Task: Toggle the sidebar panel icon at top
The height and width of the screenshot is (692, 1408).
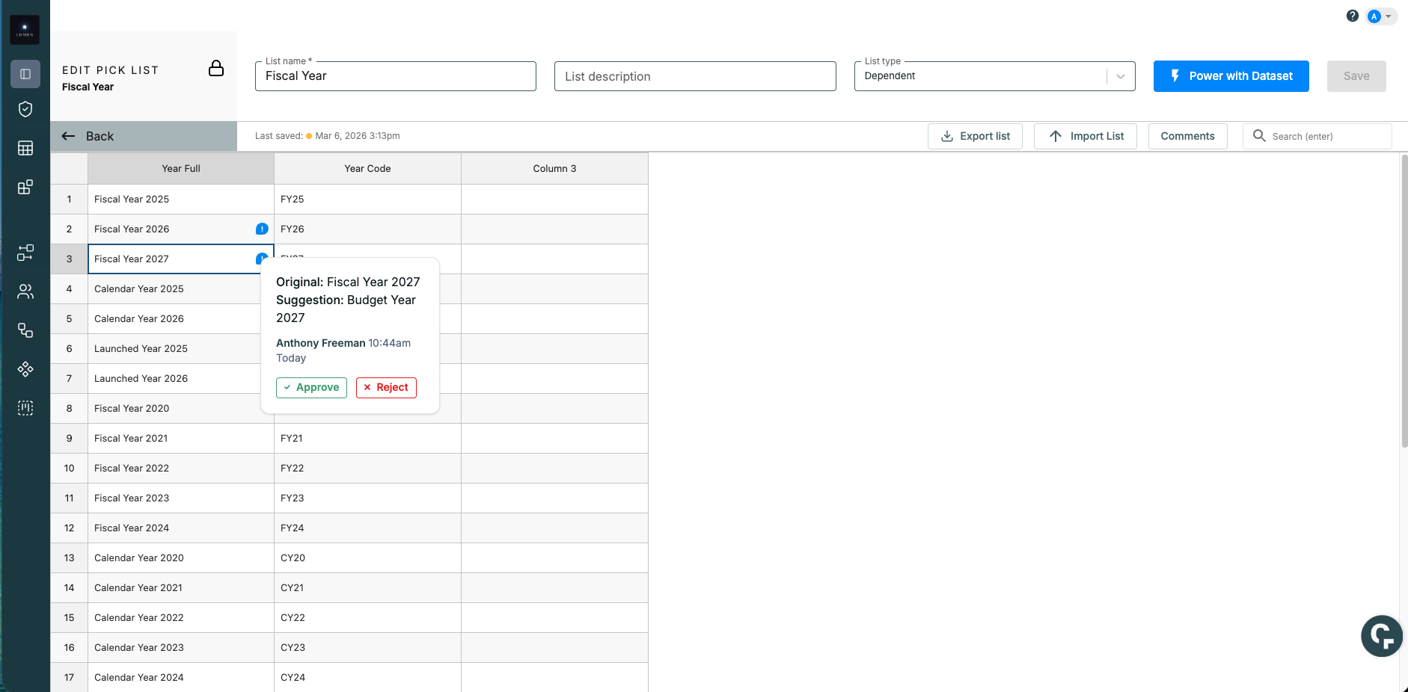Action: (x=25, y=74)
